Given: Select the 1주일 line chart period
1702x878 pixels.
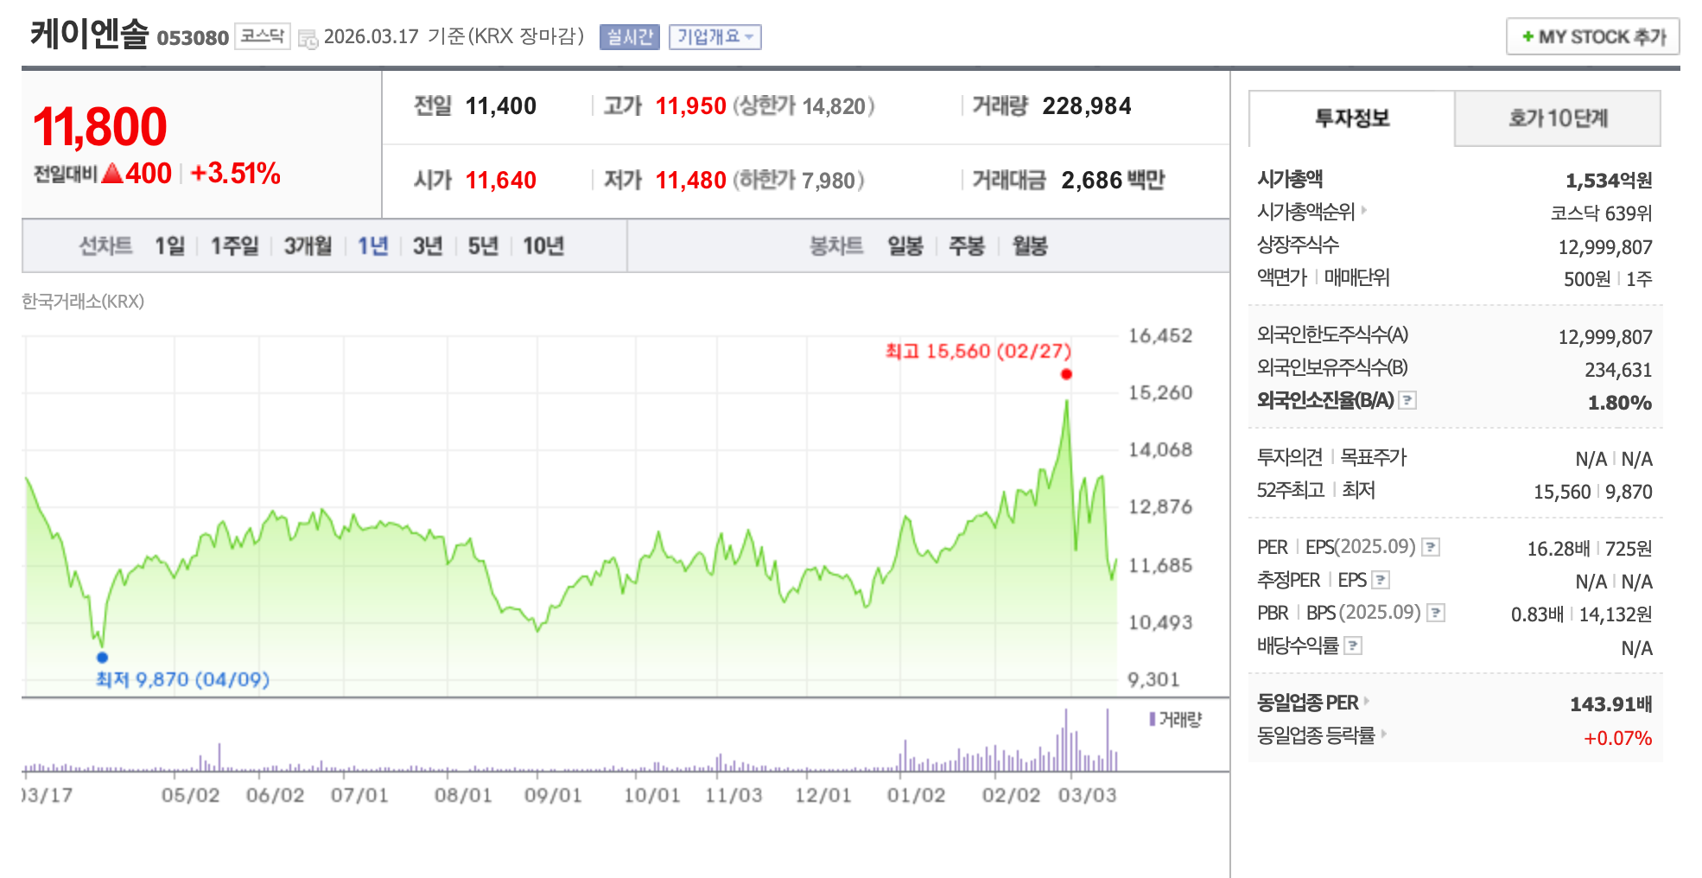Looking at the screenshot, I should point(235,246).
